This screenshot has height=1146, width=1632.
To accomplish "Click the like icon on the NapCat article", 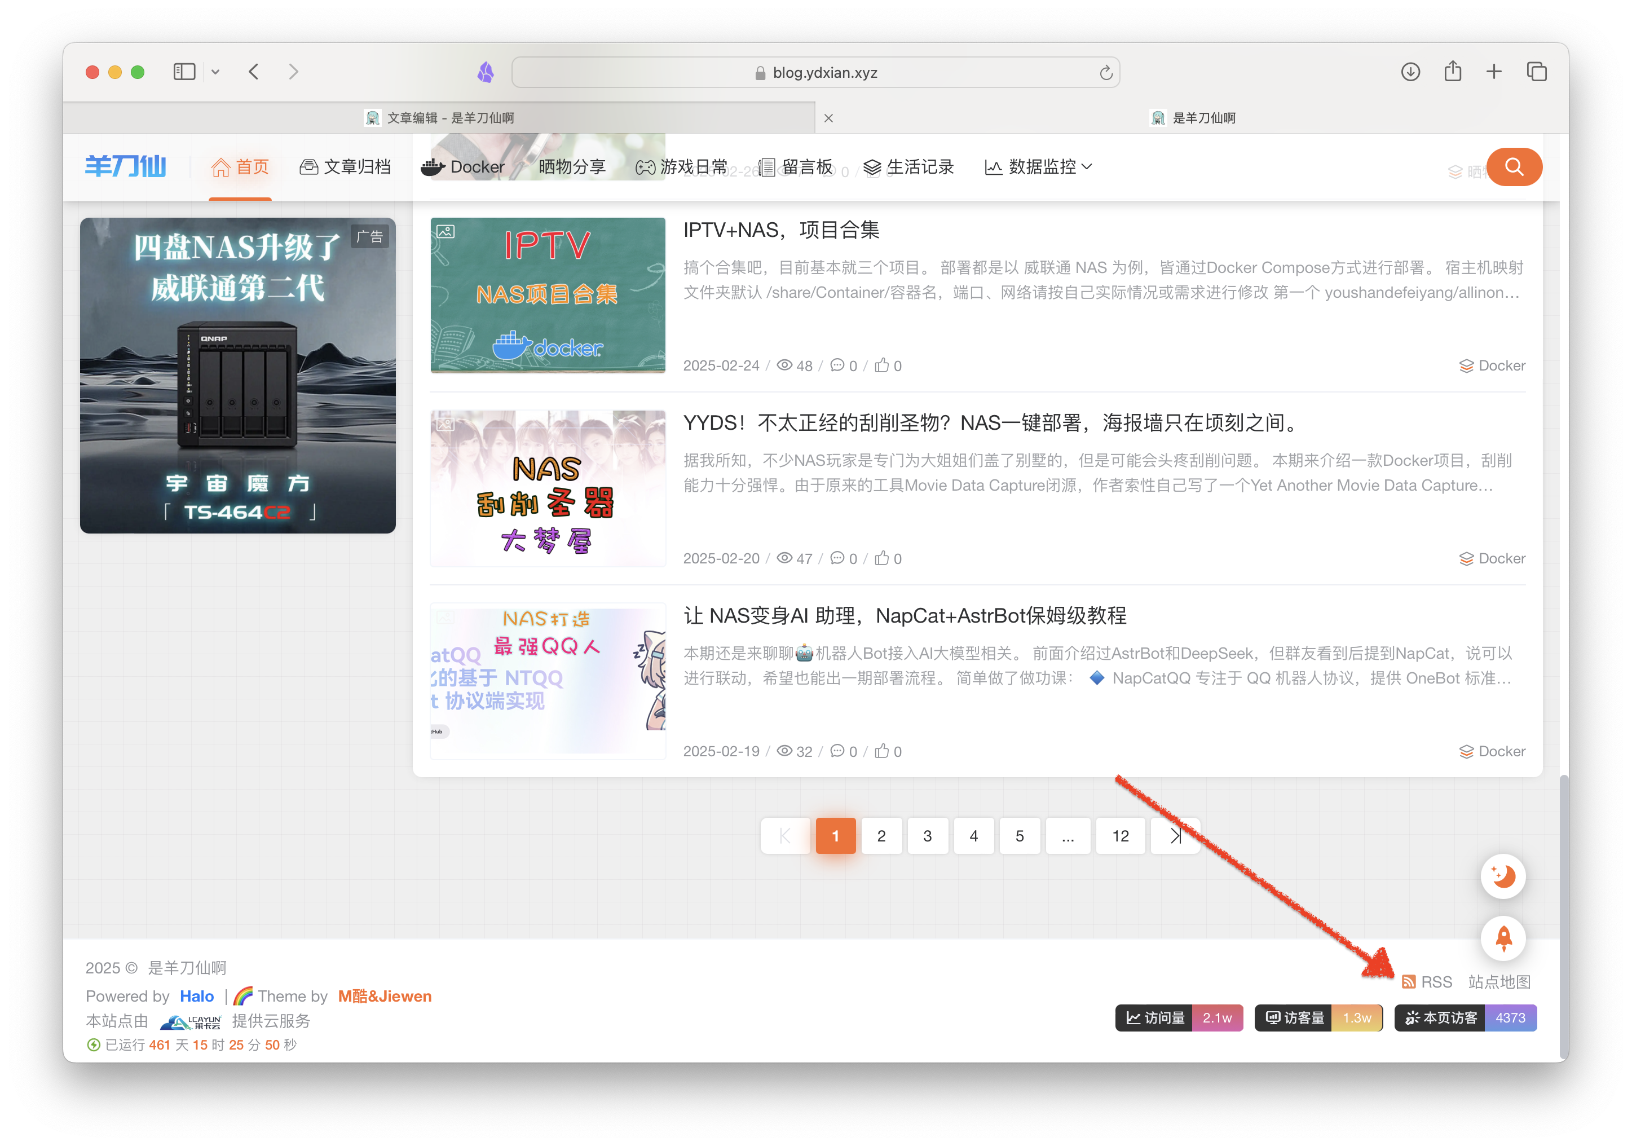I will click(881, 751).
